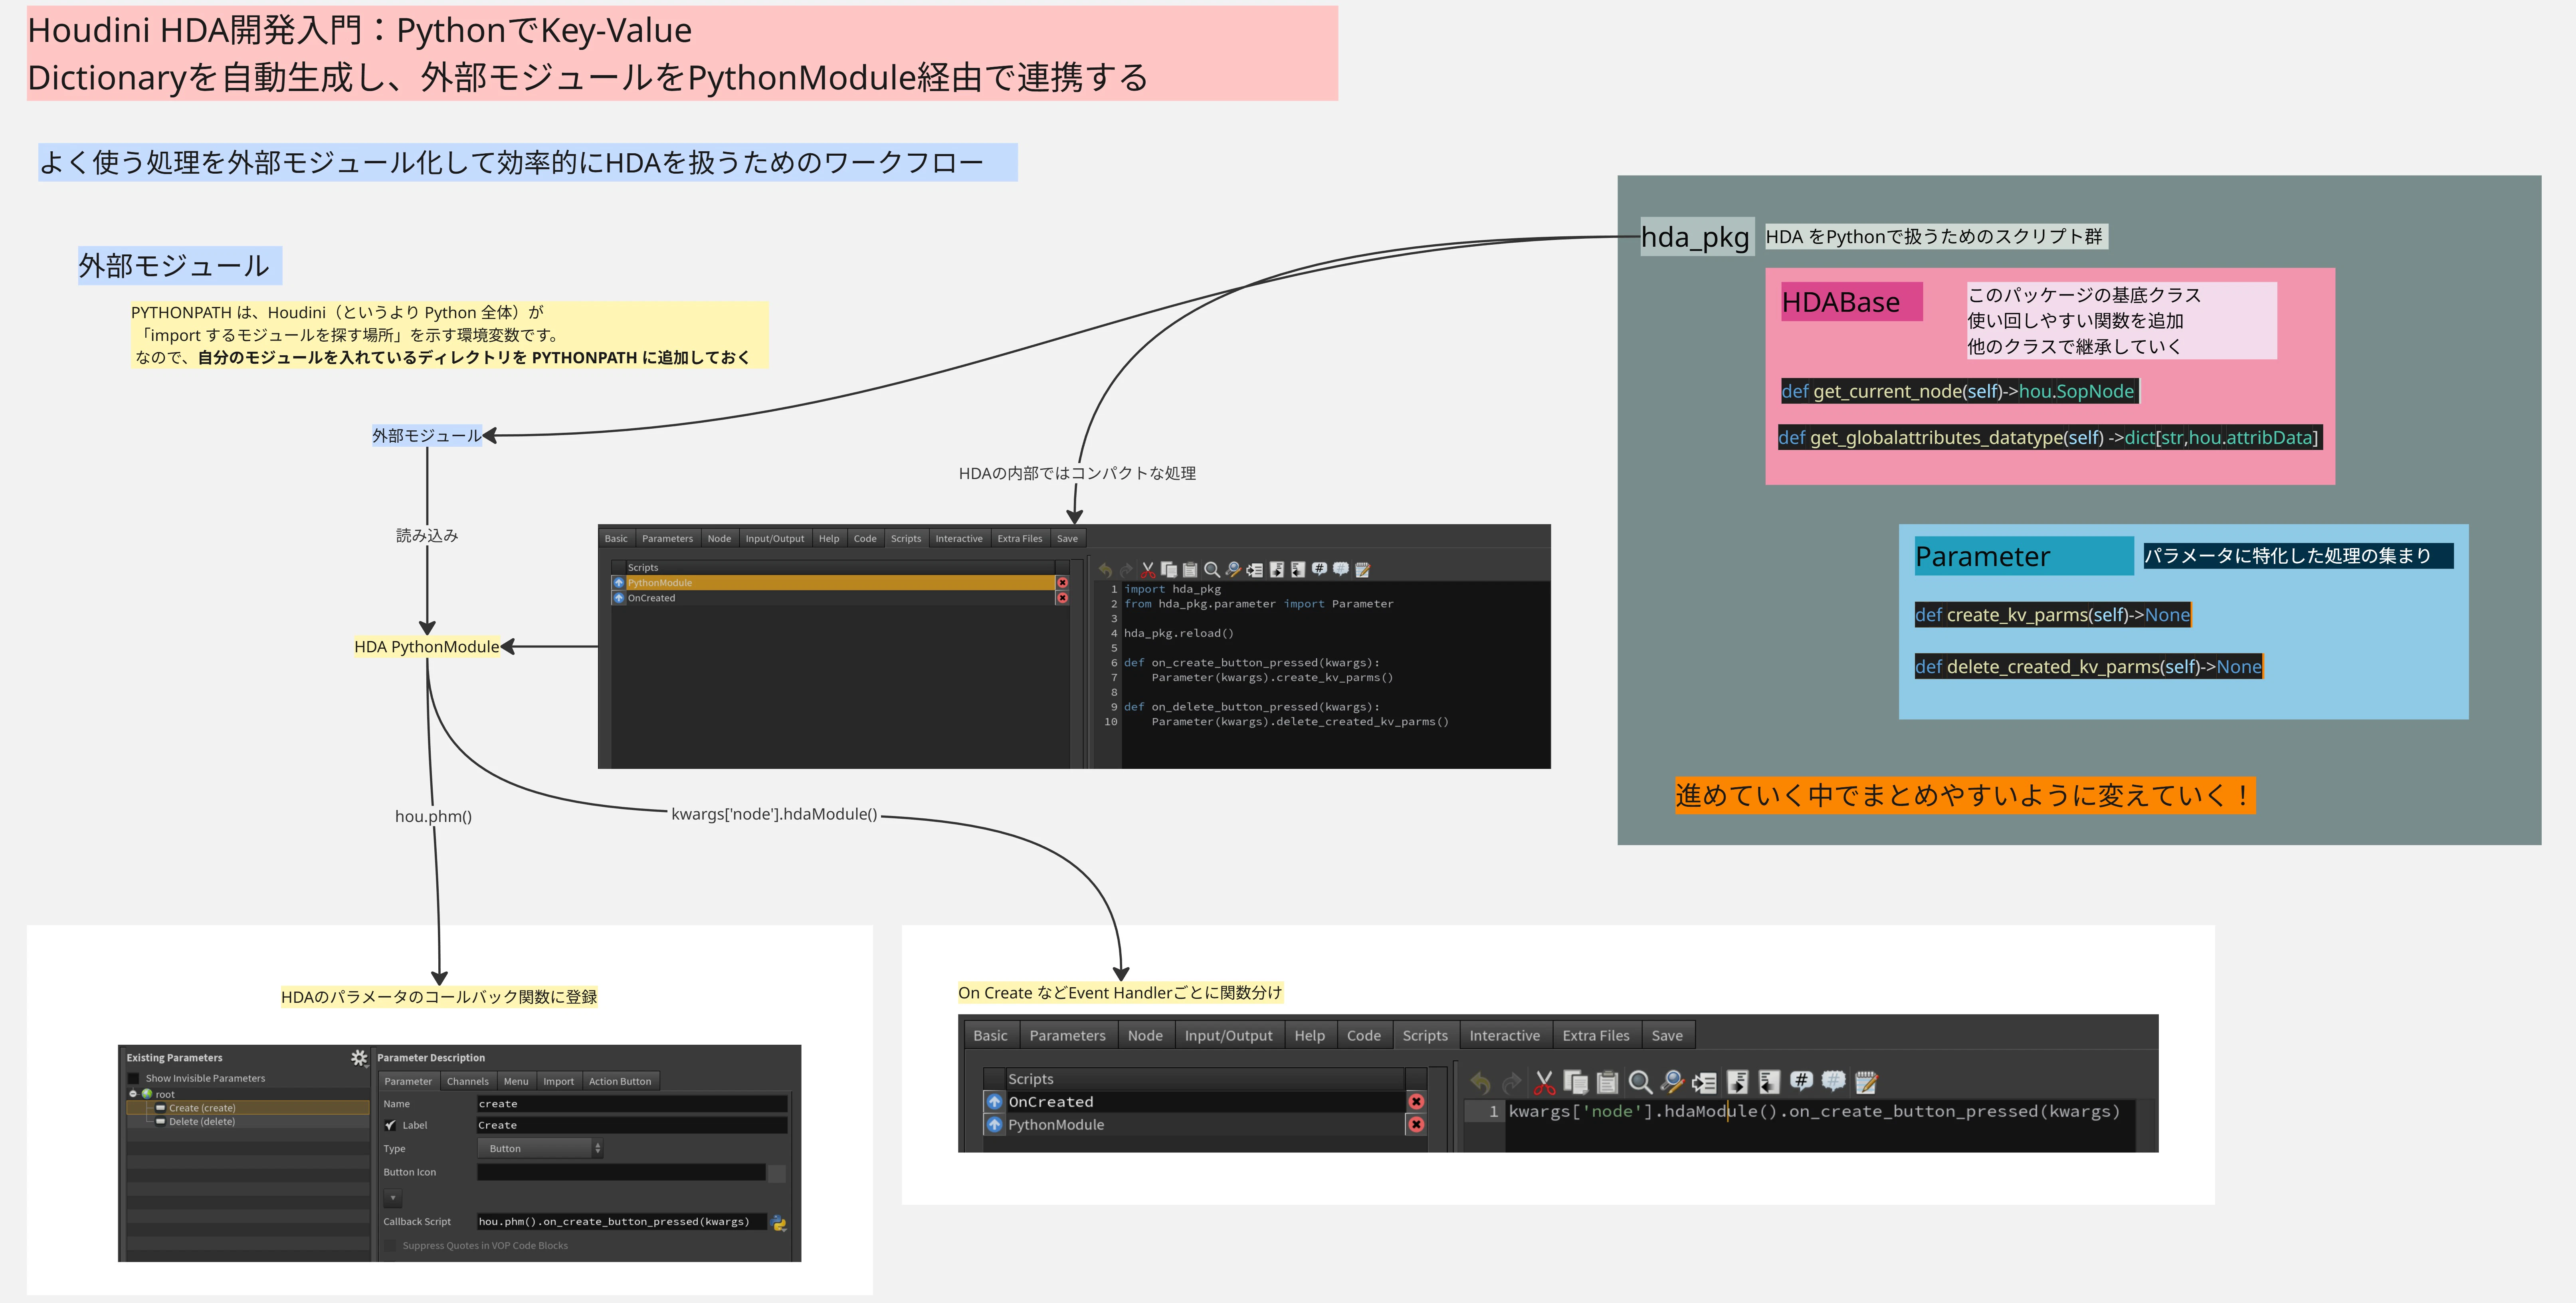The image size is (2576, 1303).
Task: Paste clipboard in the kwargs hdaModule code editor
Action: (x=1608, y=1082)
